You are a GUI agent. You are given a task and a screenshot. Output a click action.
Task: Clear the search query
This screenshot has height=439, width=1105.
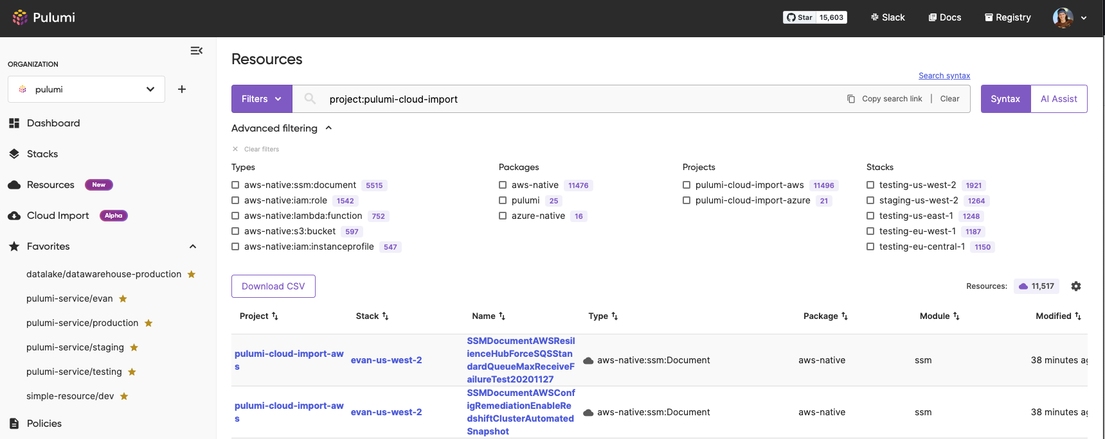949,99
